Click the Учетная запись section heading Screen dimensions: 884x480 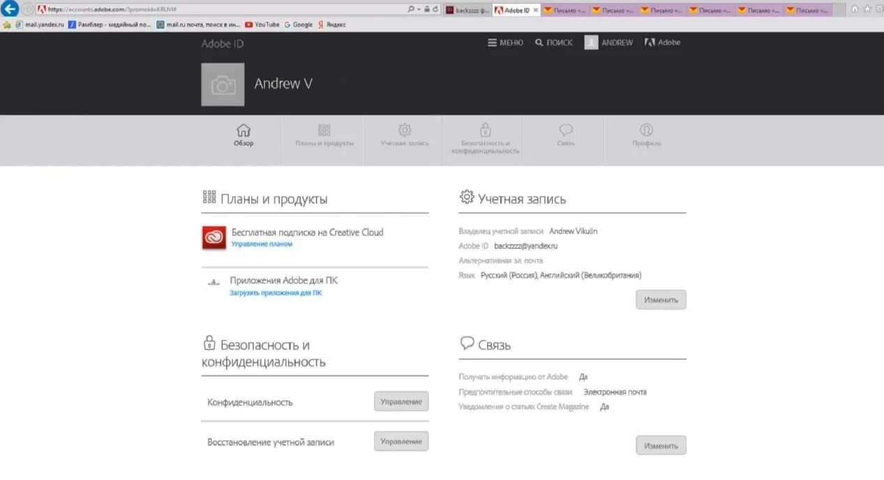(522, 199)
